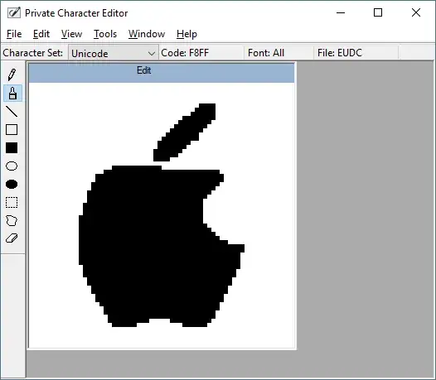
Task: Select the Brush tool
Action: 12,93
